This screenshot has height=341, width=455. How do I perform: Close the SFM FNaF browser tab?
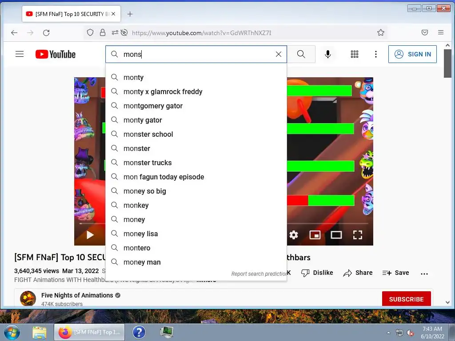point(113,14)
